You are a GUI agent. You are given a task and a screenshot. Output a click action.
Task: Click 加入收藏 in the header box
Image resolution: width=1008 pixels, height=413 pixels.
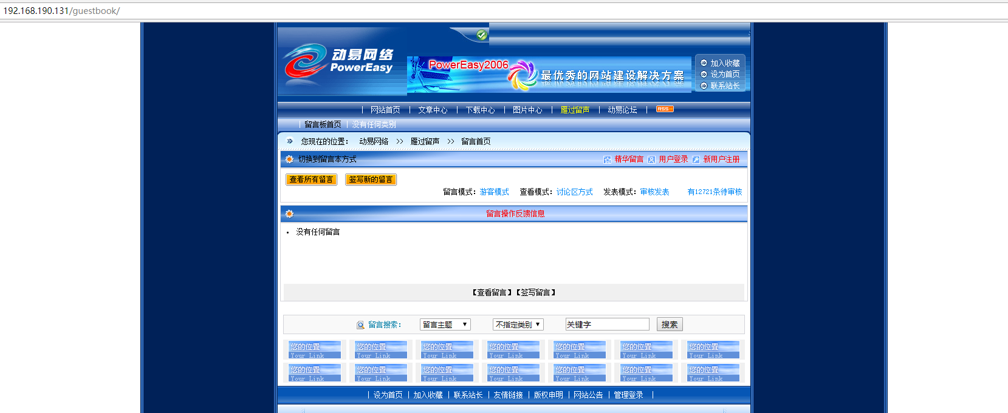725,63
